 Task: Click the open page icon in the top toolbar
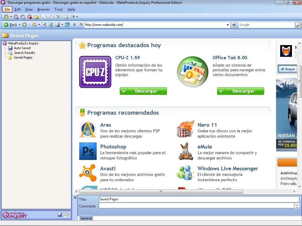[x=6, y=17]
